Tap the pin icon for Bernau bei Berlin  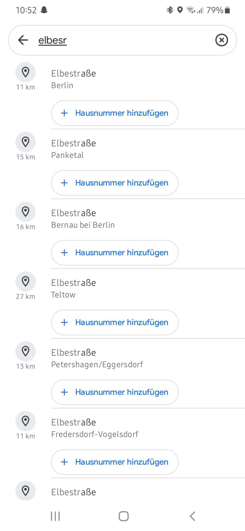[x=26, y=212]
